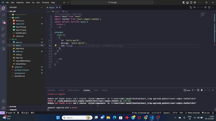Open the View menu
The image size is (216, 121).
pos(28,2)
